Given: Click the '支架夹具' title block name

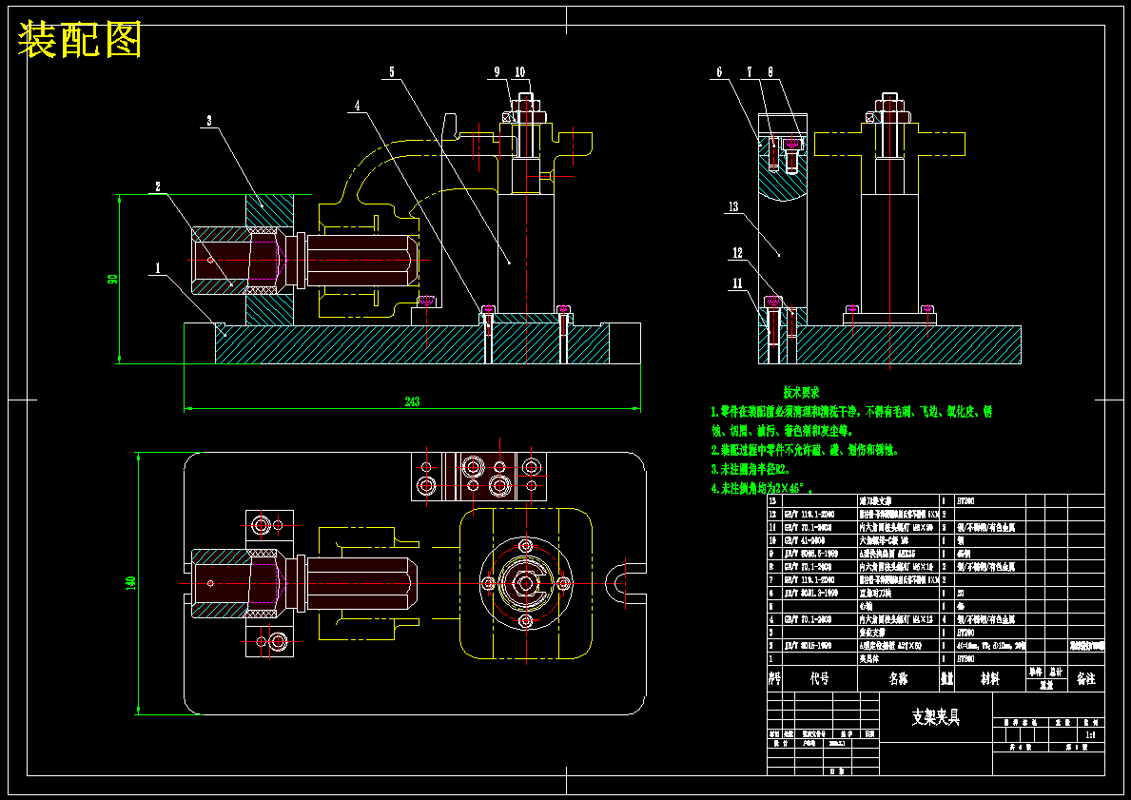Looking at the screenshot, I should coord(936,716).
